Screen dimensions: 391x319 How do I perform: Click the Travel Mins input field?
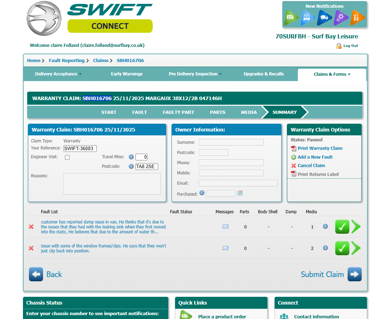point(142,157)
